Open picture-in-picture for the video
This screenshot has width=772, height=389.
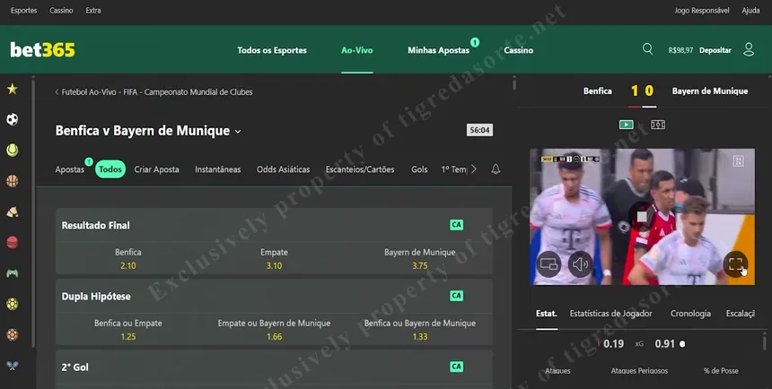tap(549, 264)
